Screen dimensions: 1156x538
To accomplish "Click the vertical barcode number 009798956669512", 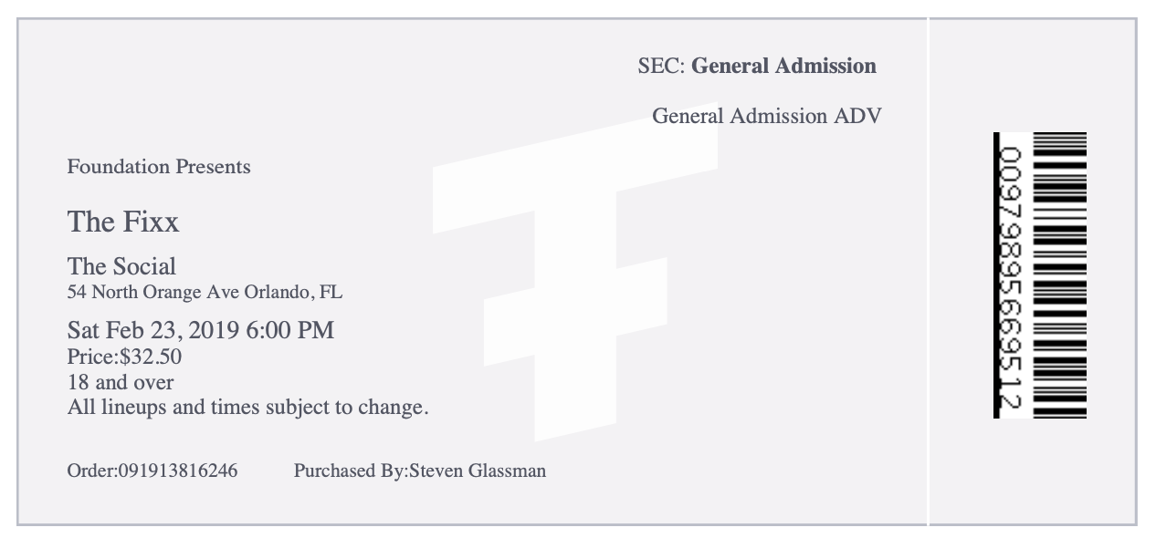I will click(x=1010, y=275).
